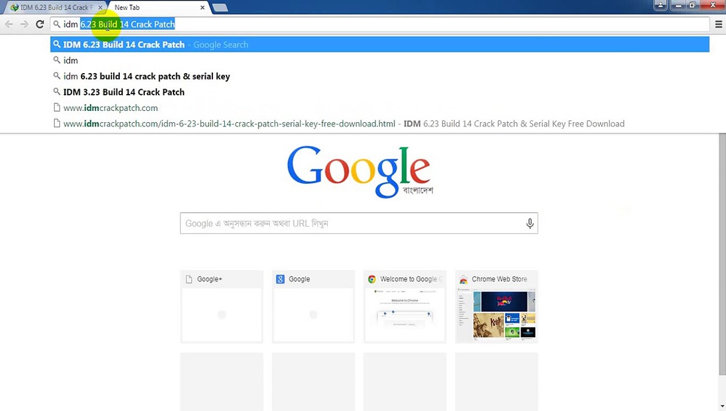The width and height of the screenshot is (726, 411).
Task: Pick the 'IDM 3.23 Build 14 Crack Patch' suggestion
Action: 380,92
